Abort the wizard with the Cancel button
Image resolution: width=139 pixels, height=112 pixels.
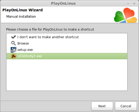coord(126,106)
